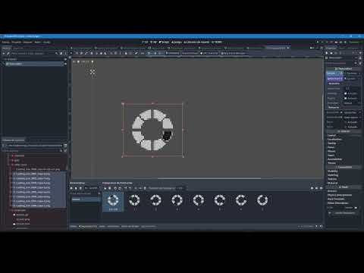Switch to the 3D workspace
Viewport: 364px width, 273px height.
(153, 42)
